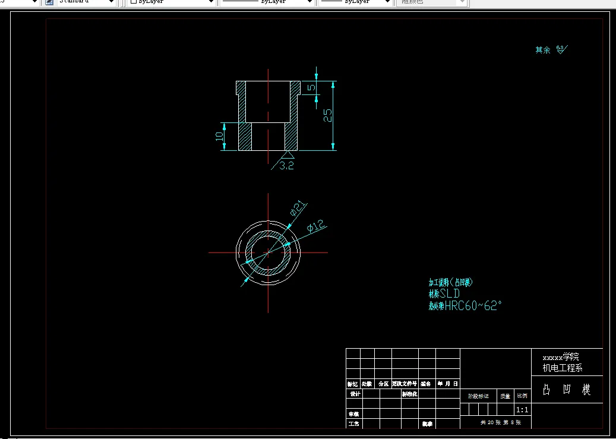Select the Φ12 diameter dimension
The width and height of the screenshot is (616, 439).
[316, 226]
